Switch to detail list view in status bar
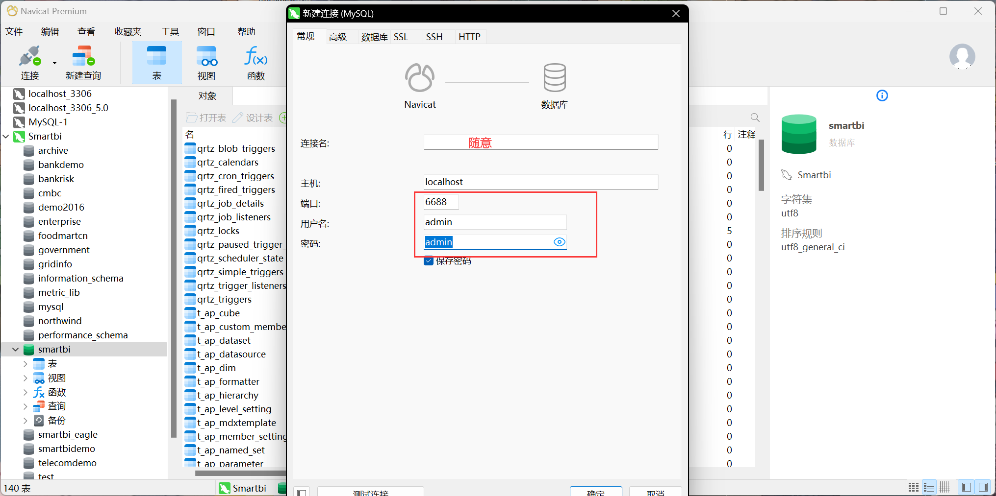Viewport: 996px width, 496px height. (929, 487)
